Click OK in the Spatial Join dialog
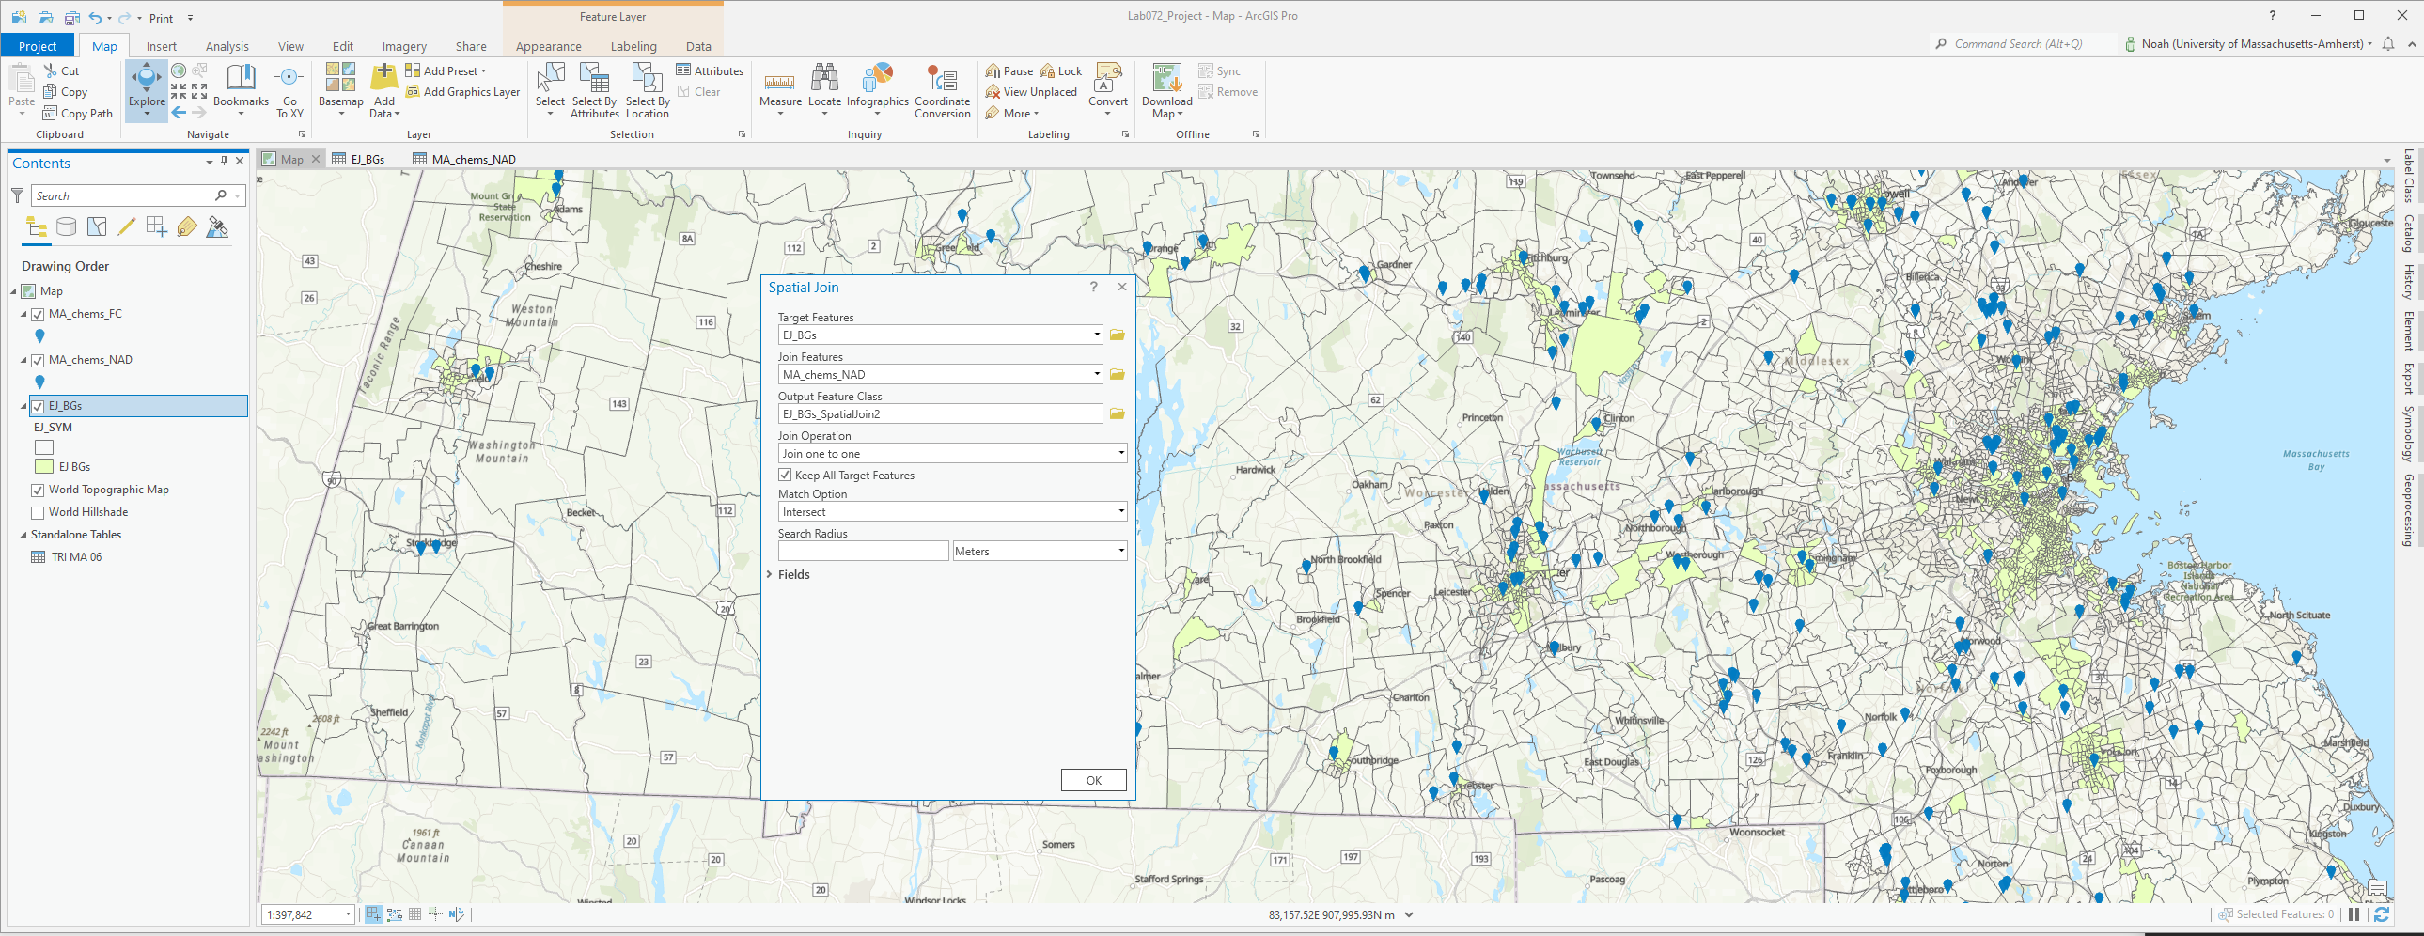Viewport: 2424px width, 936px height. click(x=1092, y=780)
